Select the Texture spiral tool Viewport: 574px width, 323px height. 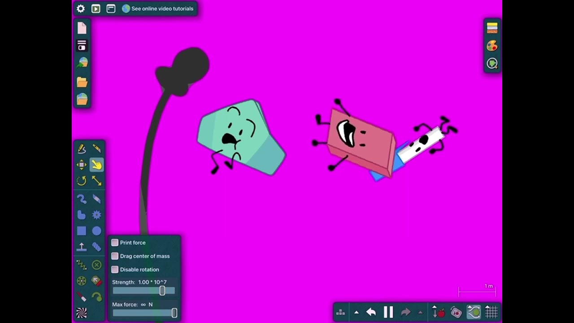82,313
